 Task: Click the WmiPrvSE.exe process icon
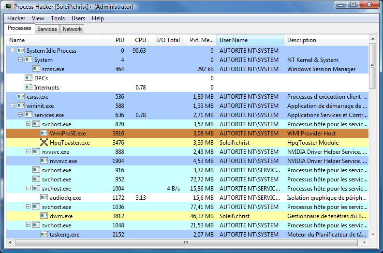coord(44,134)
